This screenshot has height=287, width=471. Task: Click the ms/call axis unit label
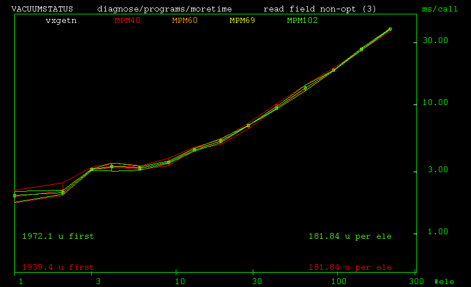[439, 9]
